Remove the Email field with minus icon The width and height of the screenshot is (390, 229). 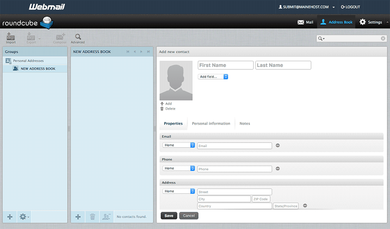pyautogui.click(x=278, y=146)
